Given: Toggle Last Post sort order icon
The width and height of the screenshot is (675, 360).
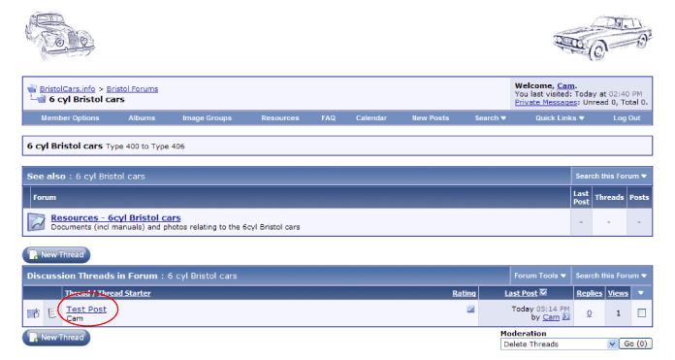Looking at the screenshot, I should click(543, 292).
